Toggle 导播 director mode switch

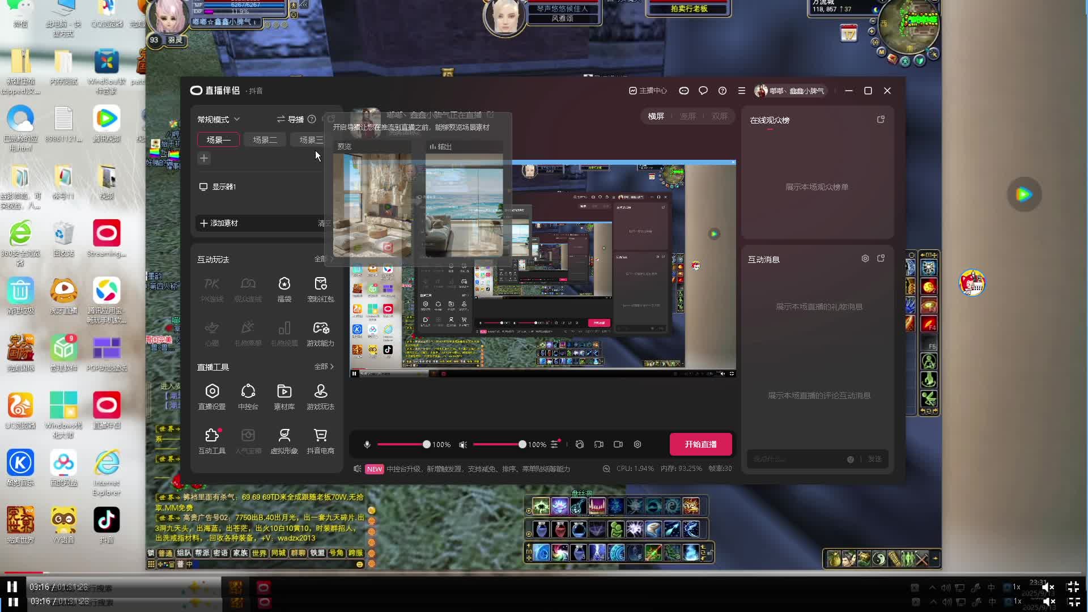pos(290,120)
